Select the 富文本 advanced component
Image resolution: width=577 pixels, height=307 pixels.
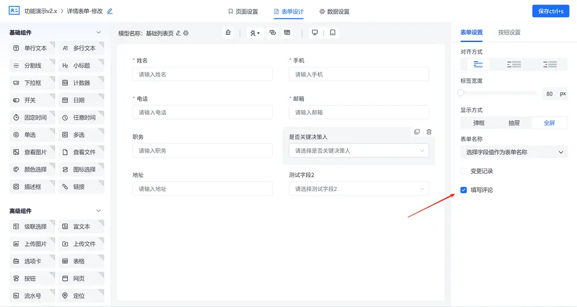(x=81, y=226)
